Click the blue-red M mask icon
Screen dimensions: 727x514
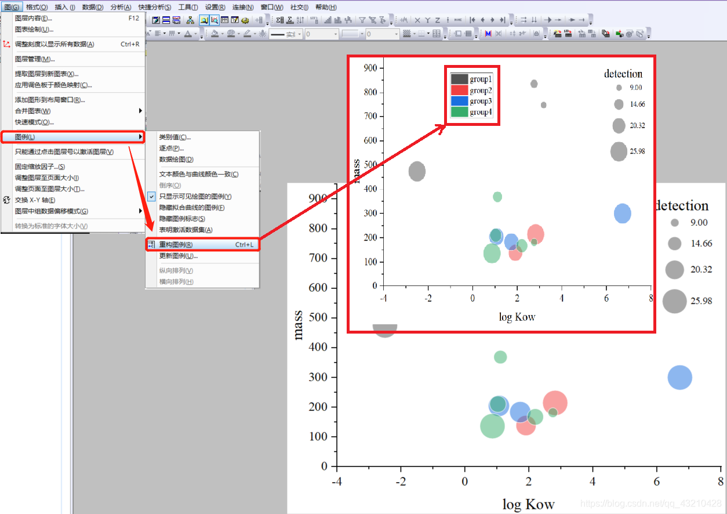pyautogui.click(x=488, y=34)
